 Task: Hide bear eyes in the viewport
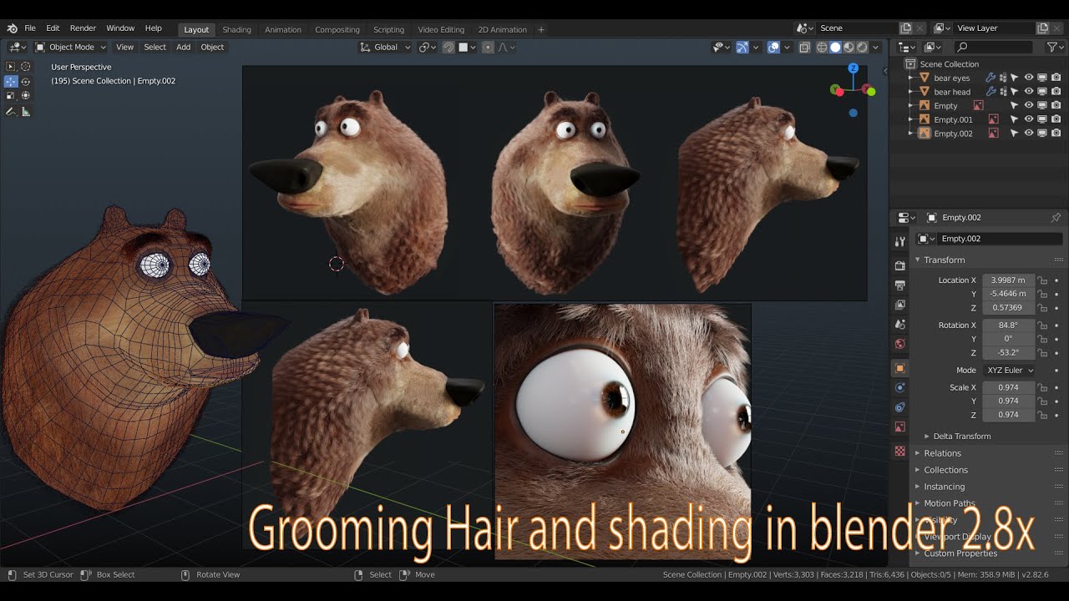(1029, 78)
